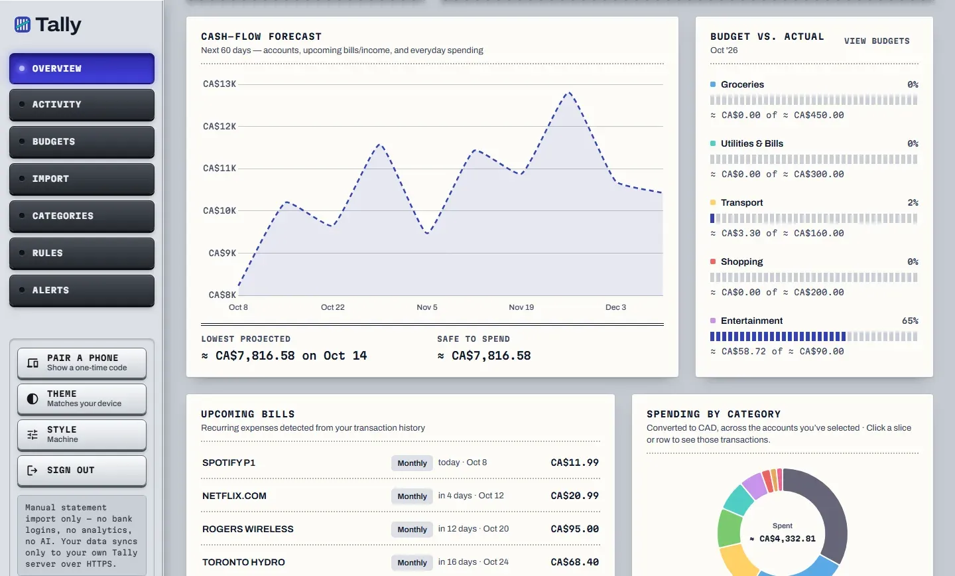The height and width of the screenshot is (576, 955).
Task: Open the Categories page
Action: tap(82, 216)
